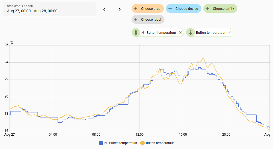Click the blue legend color dot
The image size is (273, 149).
click(101, 143)
